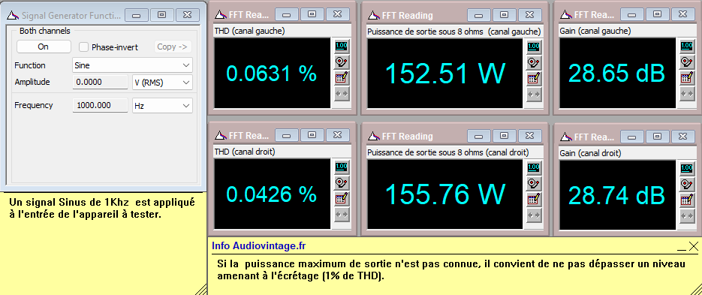Click the digits icon in THD canal gauche panel

click(x=342, y=46)
